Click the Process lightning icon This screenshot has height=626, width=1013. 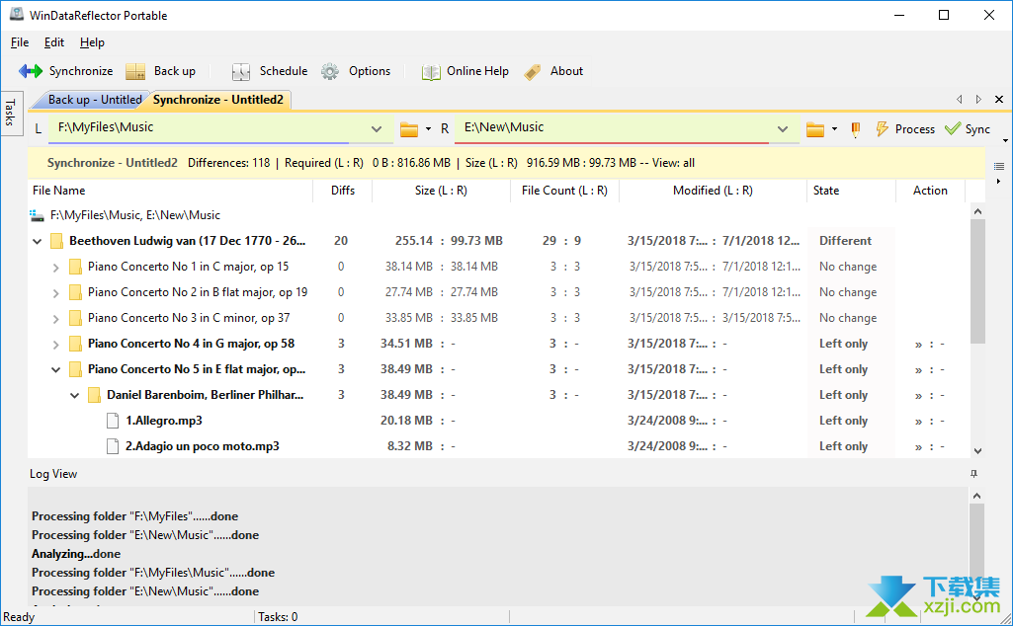coord(883,129)
